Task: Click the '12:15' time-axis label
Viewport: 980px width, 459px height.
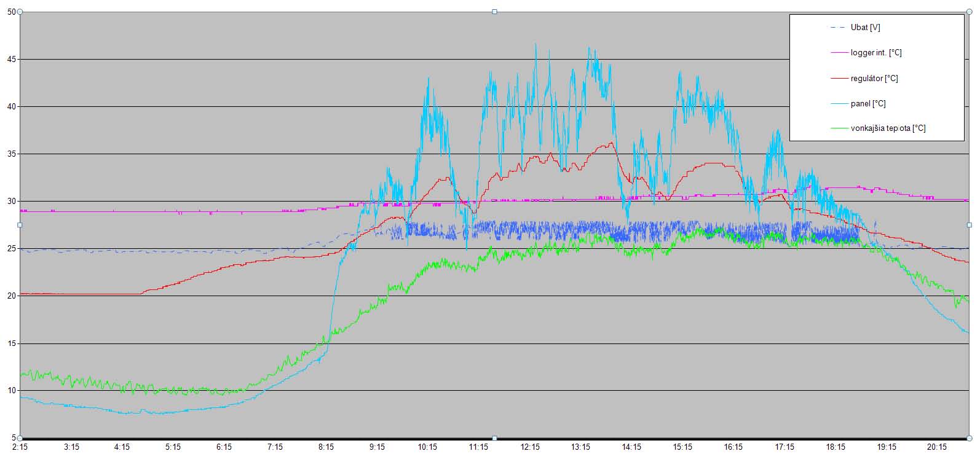Action: pyautogui.click(x=530, y=447)
